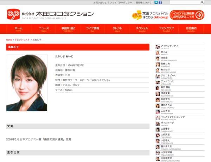Click the 伊倉愛美 thumbnail in sidebar
Screen dimensions: 211x162
coord(158,94)
